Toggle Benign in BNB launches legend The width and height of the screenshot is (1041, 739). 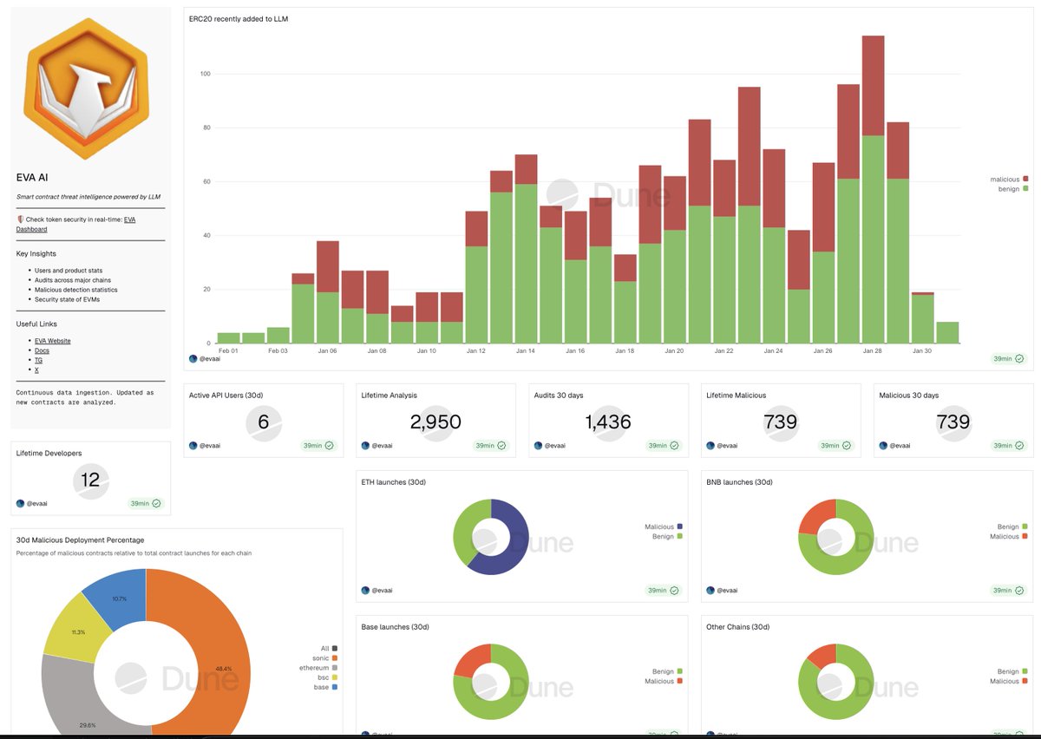[x=1012, y=526]
